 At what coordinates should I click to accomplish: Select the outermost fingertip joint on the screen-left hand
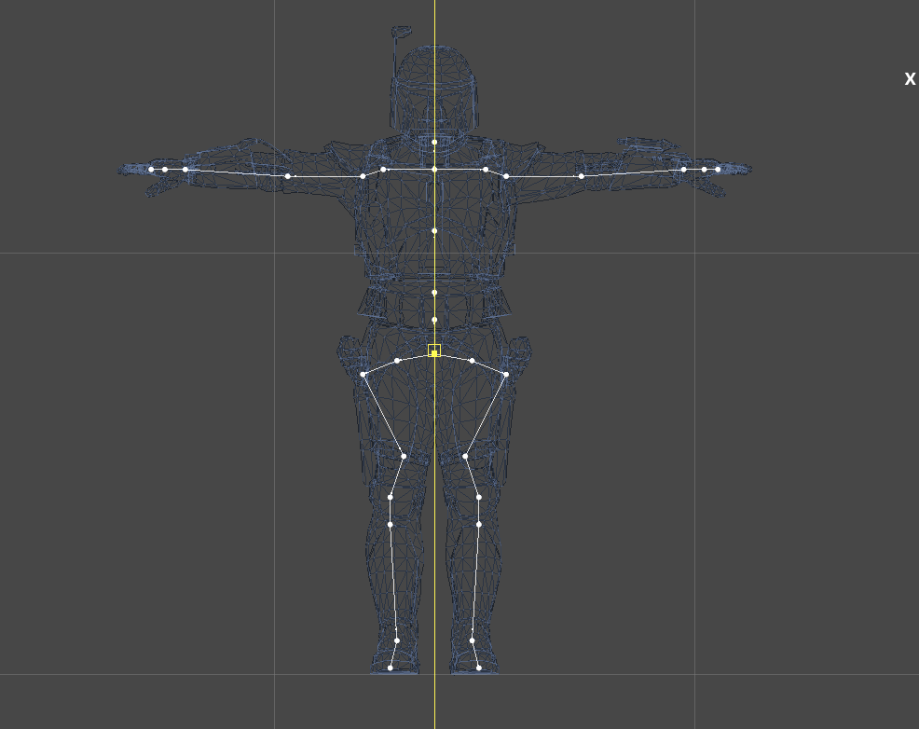(151, 170)
